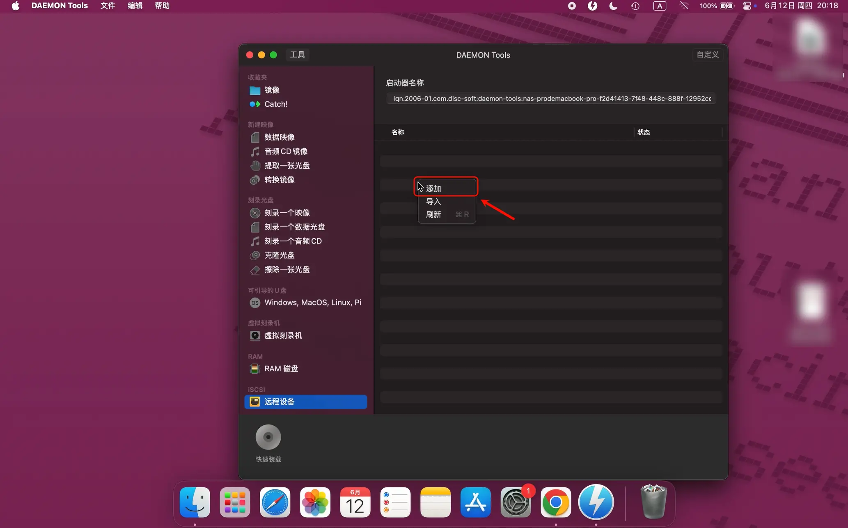Image resolution: width=848 pixels, height=528 pixels.
Task: Open Google Chrome from the Dock
Action: (x=556, y=503)
